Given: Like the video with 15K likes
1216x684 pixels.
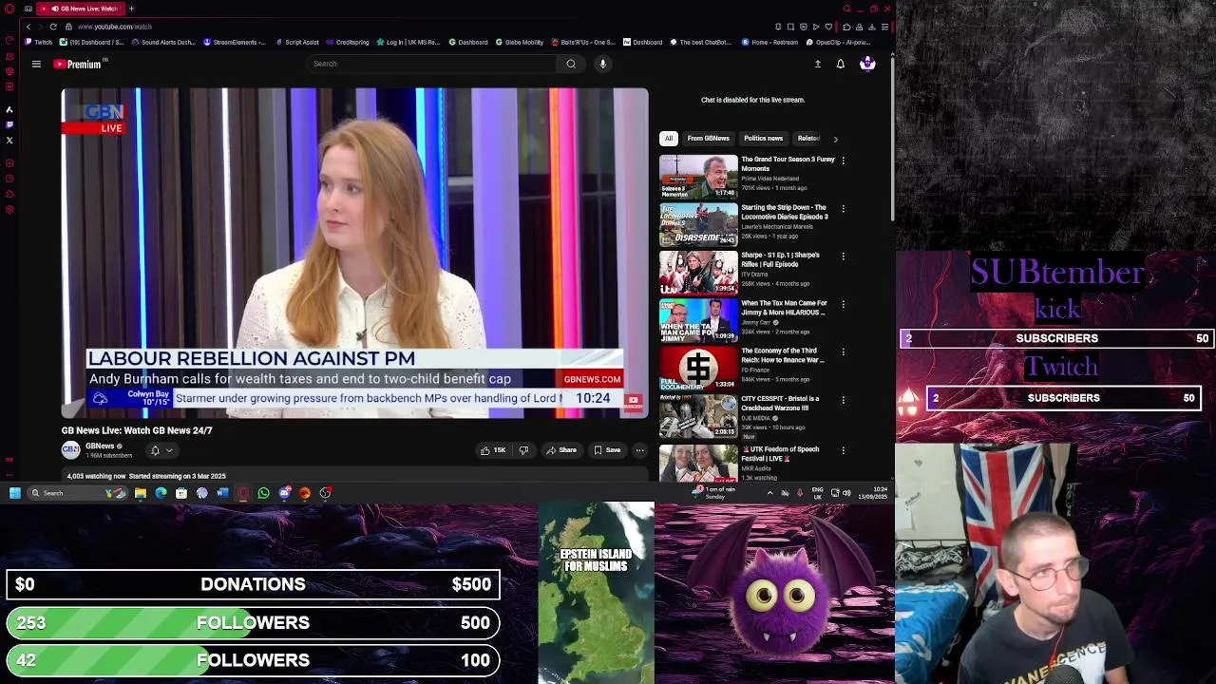Looking at the screenshot, I should click(493, 450).
